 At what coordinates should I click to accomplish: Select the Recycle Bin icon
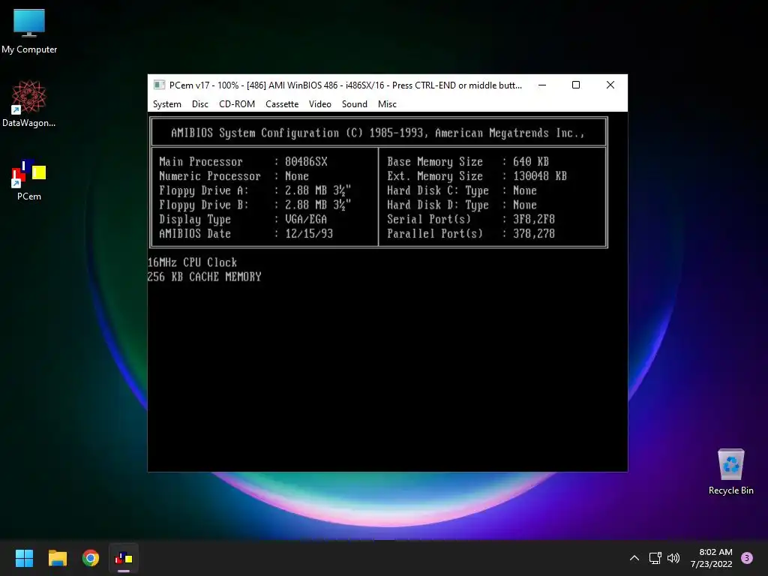pos(730,471)
